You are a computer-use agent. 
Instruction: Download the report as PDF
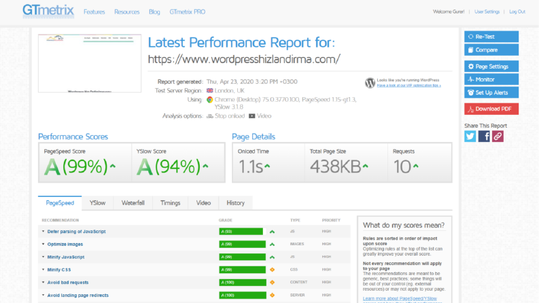click(x=491, y=109)
